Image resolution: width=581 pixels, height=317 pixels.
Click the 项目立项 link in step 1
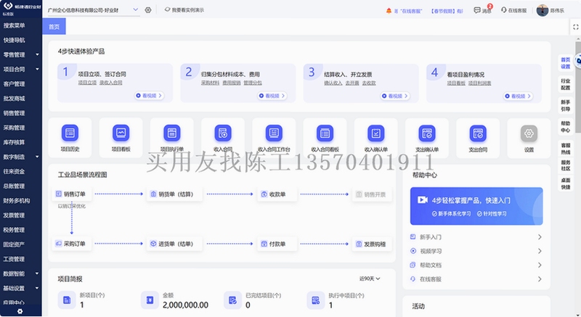(87, 83)
